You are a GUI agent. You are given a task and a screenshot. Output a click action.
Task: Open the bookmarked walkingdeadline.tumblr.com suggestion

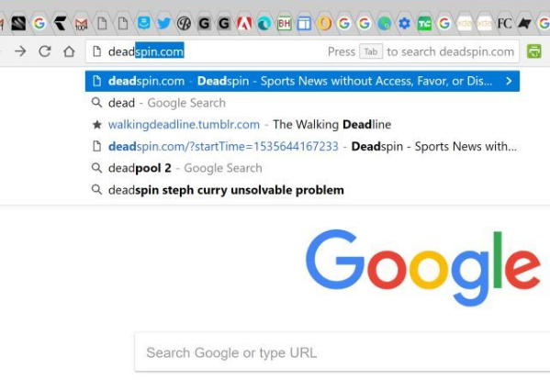pyautogui.click(x=302, y=125)
